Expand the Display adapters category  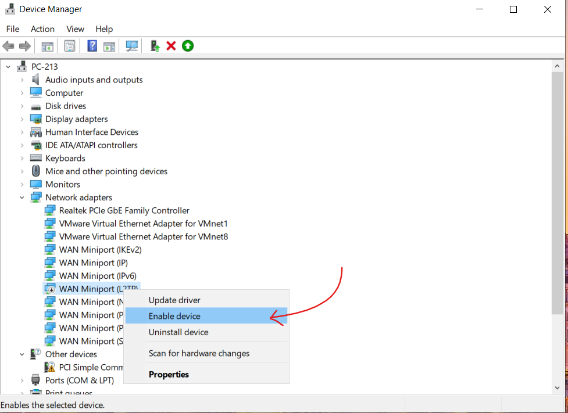(x=22, y=119)
